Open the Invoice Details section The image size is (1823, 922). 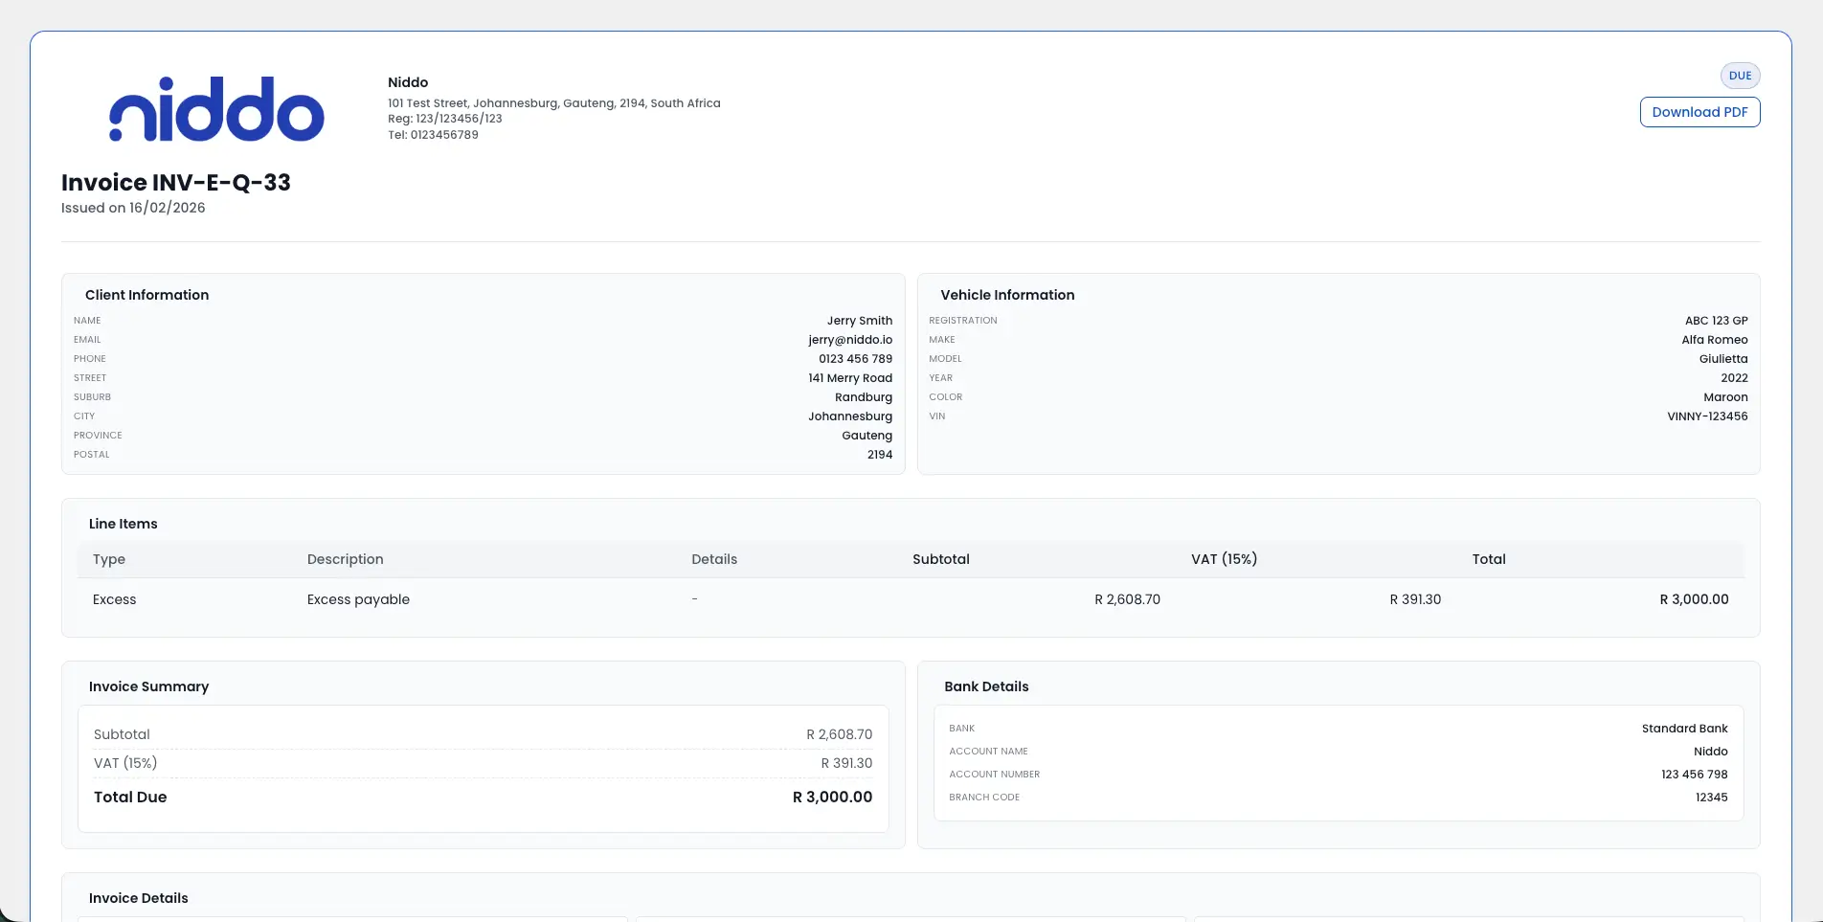(x=138, y=898)
